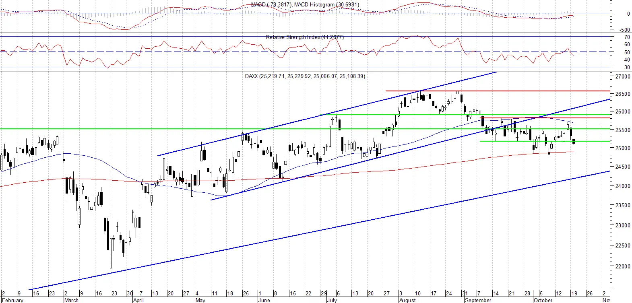Select March on the time axis
632x303 pixels.
point(72,300)
